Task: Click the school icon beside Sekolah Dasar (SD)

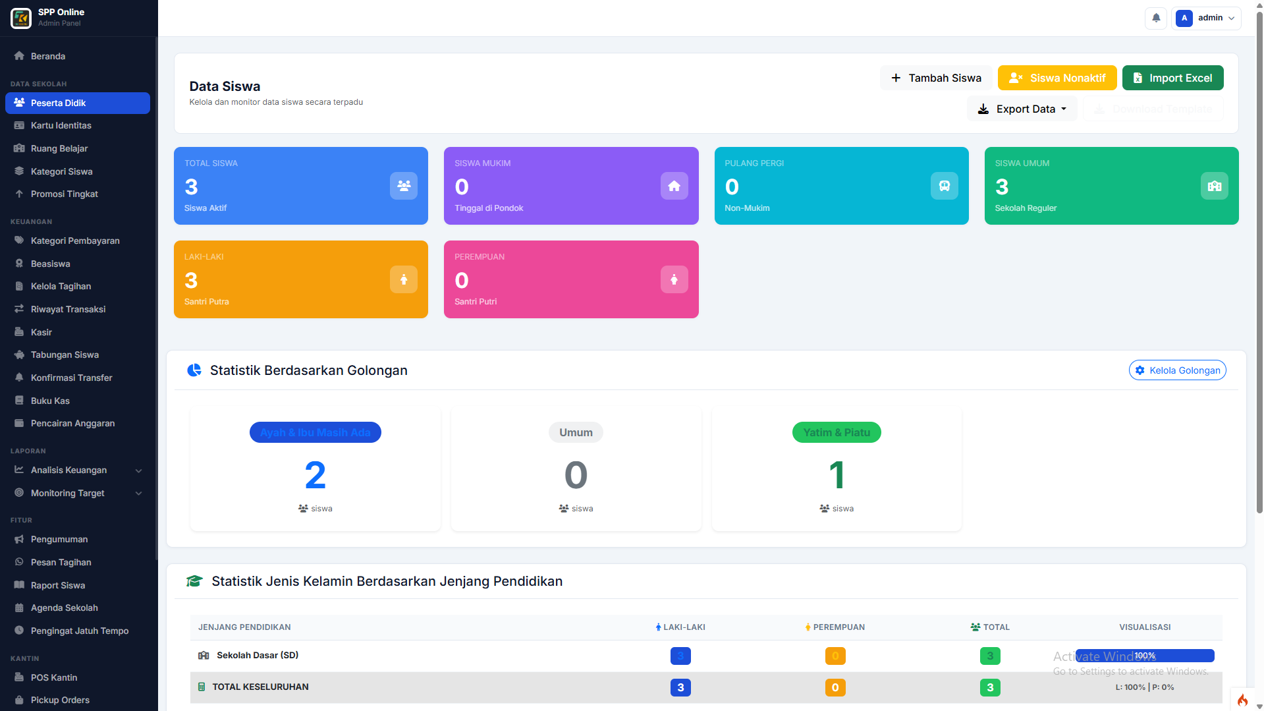Action: tap(204, 656)
